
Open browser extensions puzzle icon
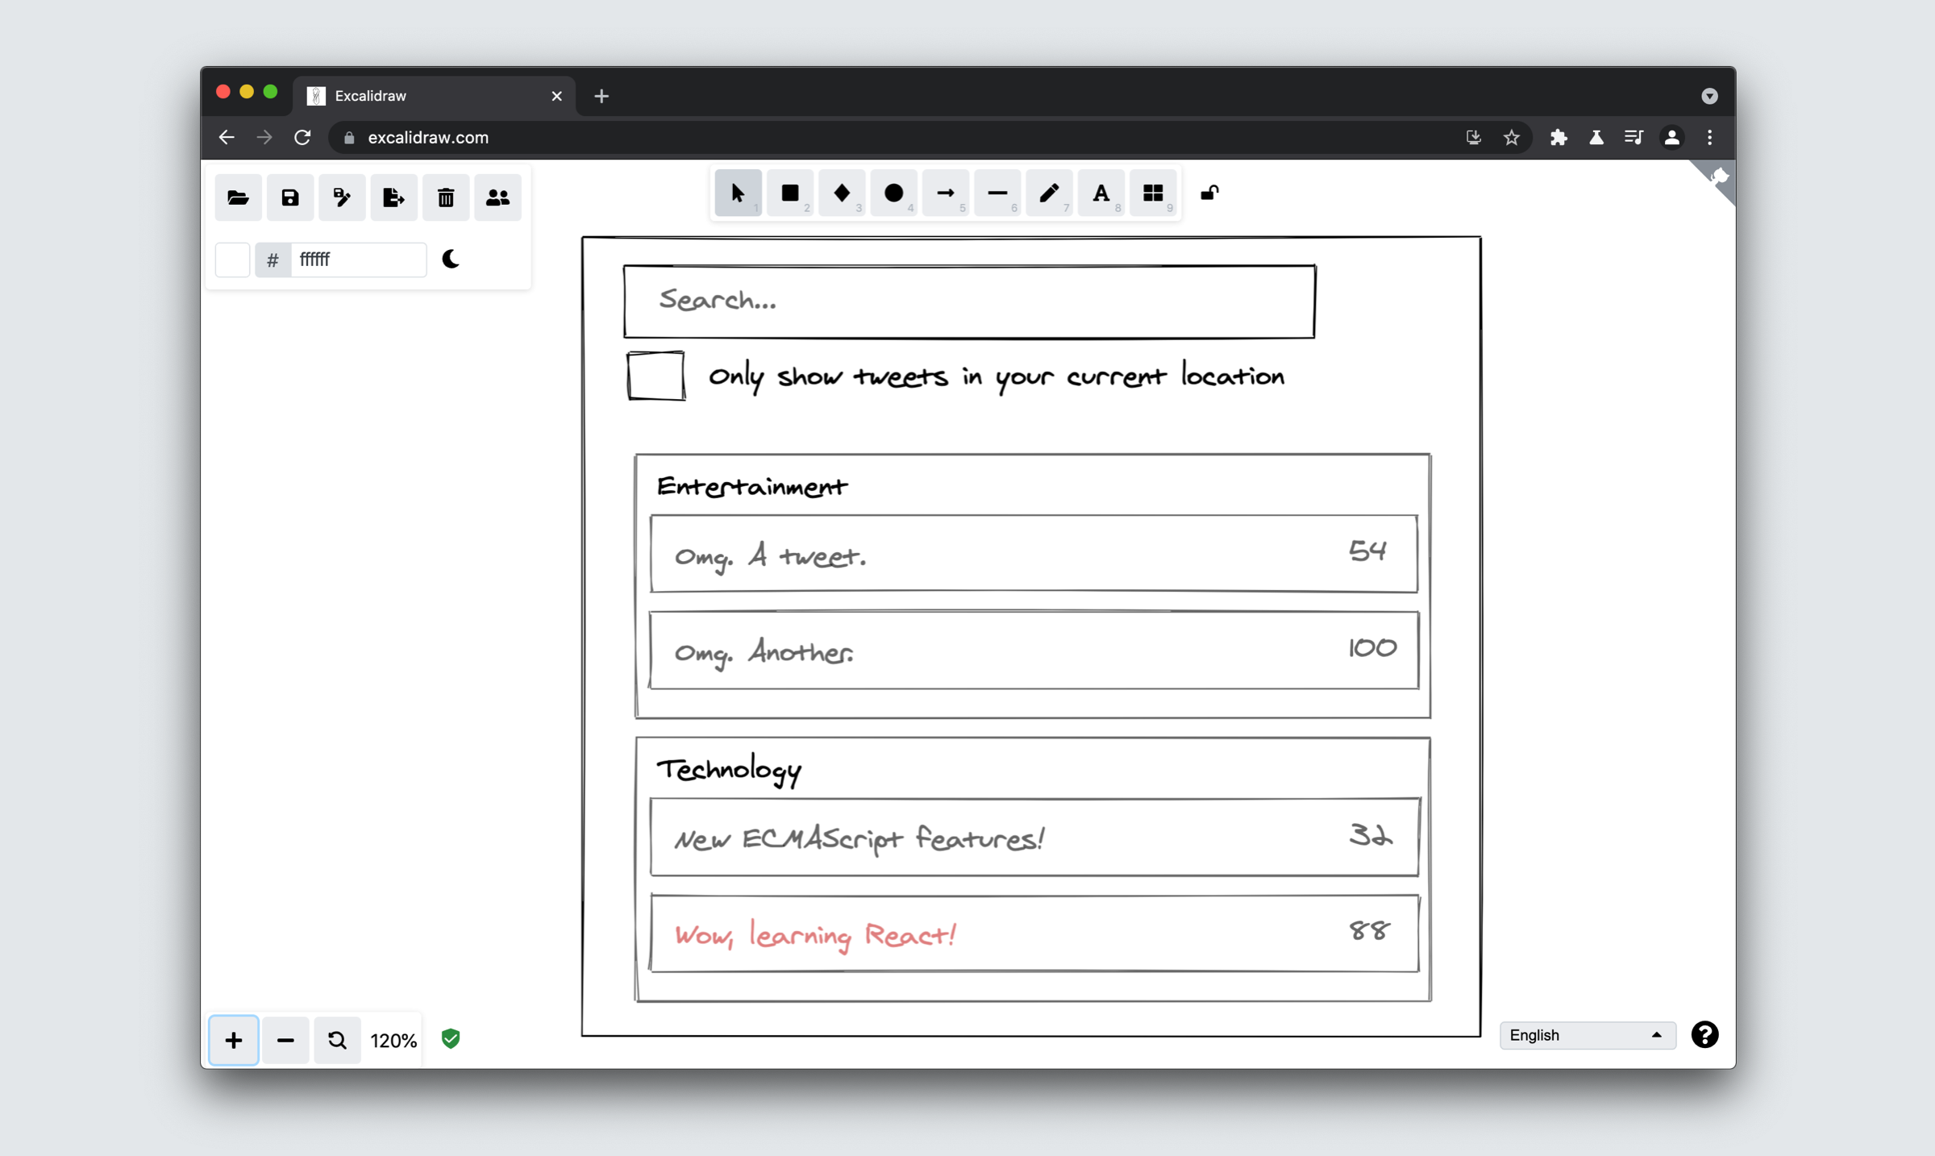pos(1558,138)
